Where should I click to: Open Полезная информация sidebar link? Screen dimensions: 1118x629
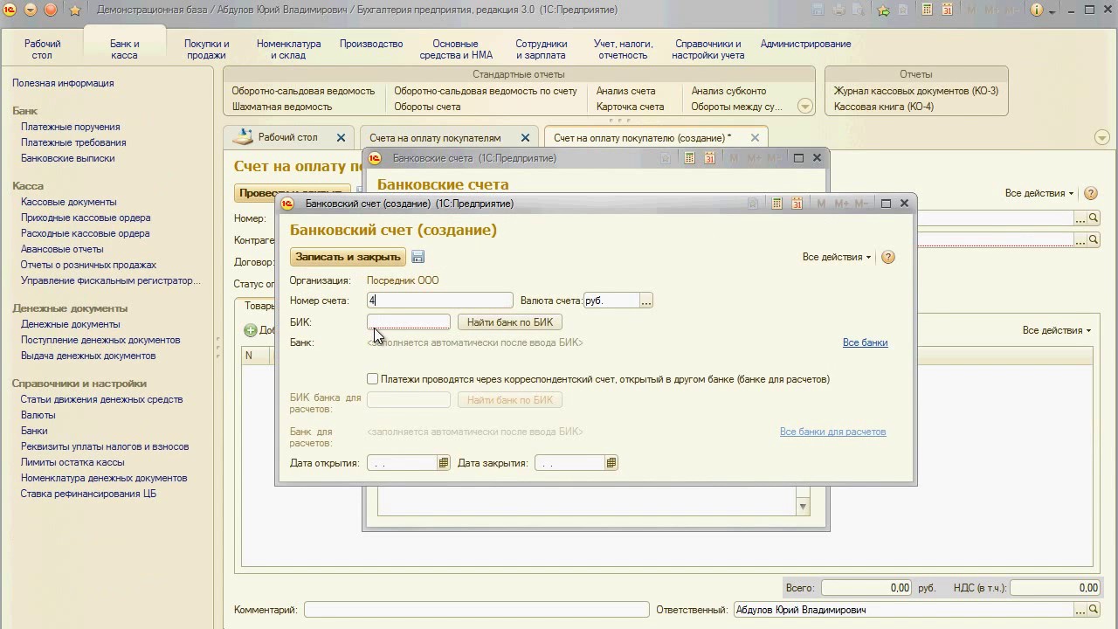pos(63,83)
